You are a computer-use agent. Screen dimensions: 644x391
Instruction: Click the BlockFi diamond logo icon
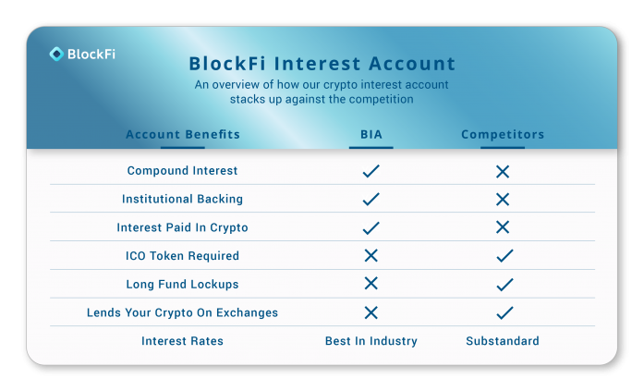click(x=56, y=54)
